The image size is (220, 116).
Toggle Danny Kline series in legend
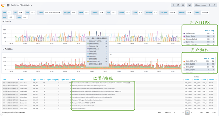click(x=190, y=42)
